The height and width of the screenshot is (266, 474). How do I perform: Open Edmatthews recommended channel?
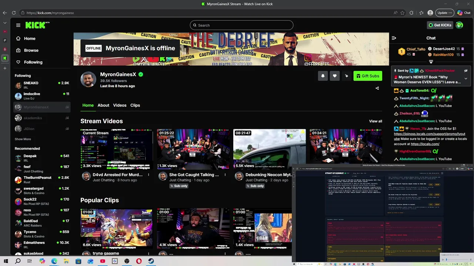click(x=42, y=245)
